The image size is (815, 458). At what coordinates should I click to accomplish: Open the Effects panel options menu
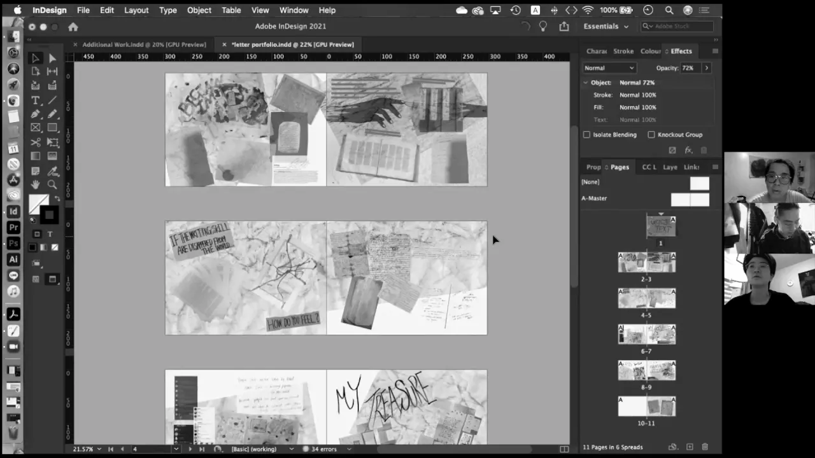(715, 51)
